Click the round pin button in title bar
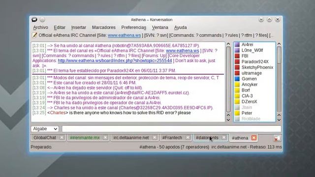The height and width of the screenshot is (177, 315). (x=42, y=20)
